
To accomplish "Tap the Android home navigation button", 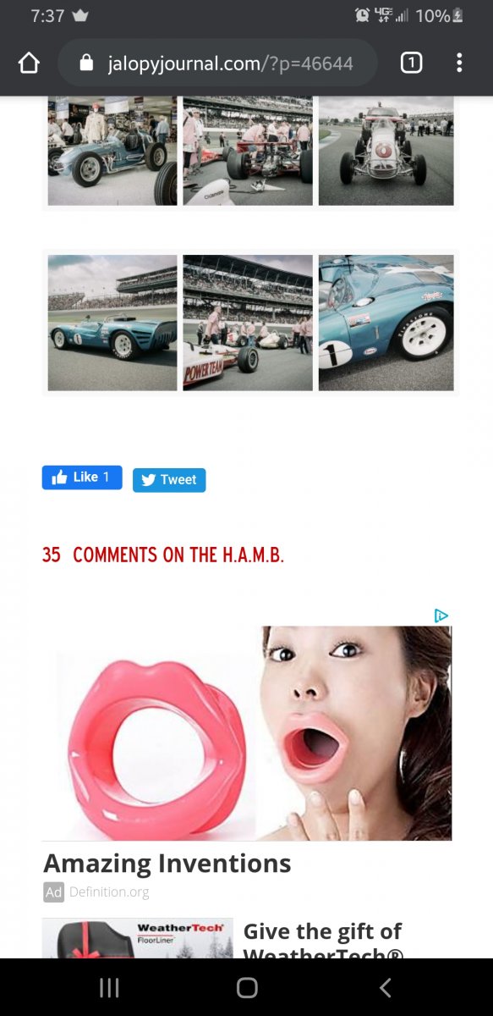I will pyautogui.click(x=247, y=987).
